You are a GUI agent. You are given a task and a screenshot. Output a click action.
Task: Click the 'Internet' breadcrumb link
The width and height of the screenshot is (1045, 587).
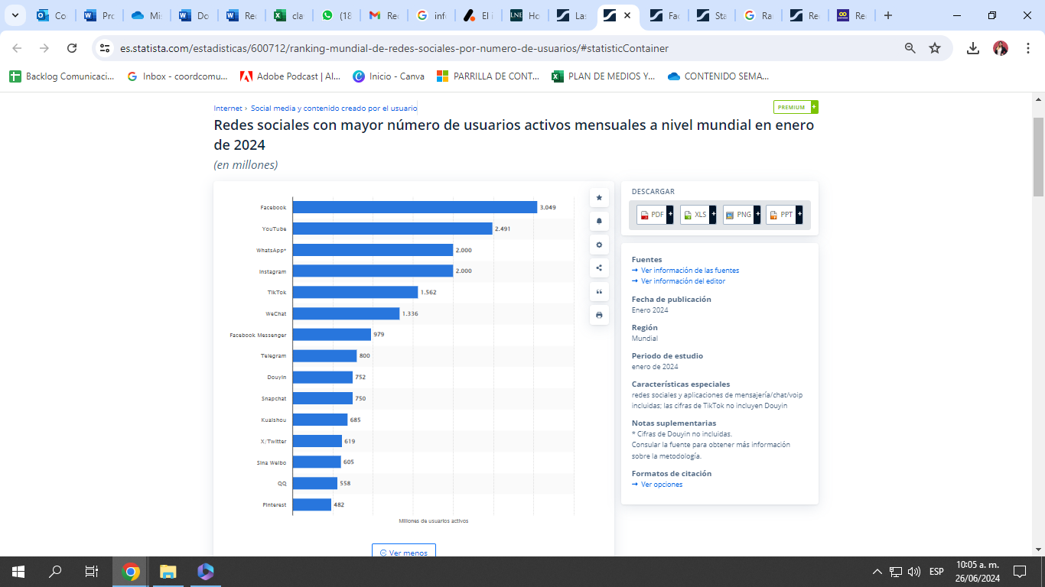click(x=228, y=109)
